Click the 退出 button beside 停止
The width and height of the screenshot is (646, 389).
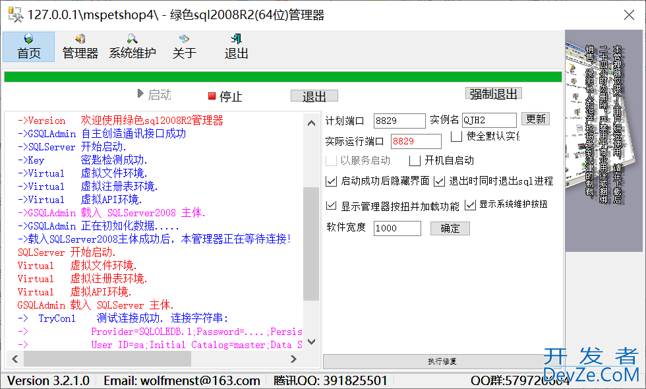click(314, 96)
